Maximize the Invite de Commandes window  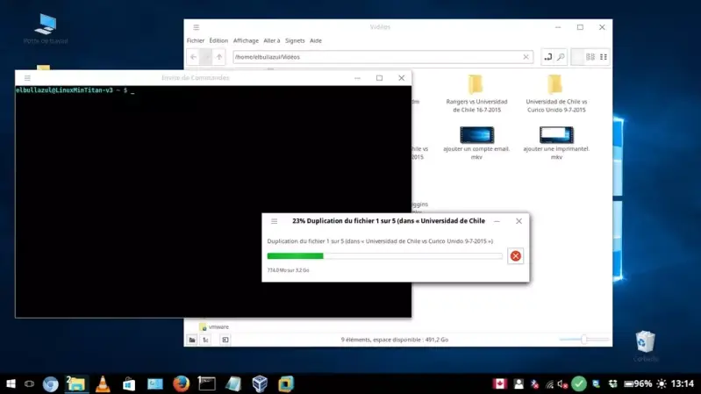pos(379,78)
